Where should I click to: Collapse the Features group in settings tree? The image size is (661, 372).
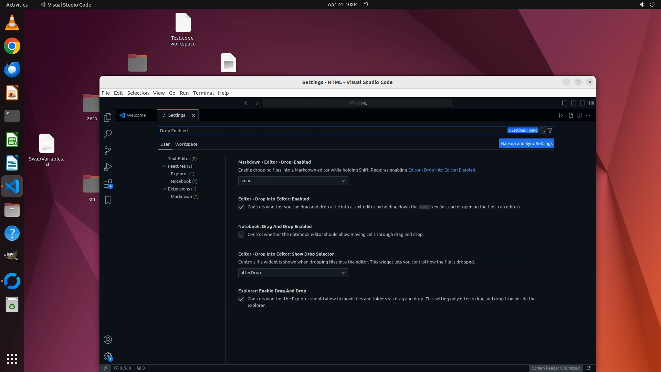coord(164,166)
